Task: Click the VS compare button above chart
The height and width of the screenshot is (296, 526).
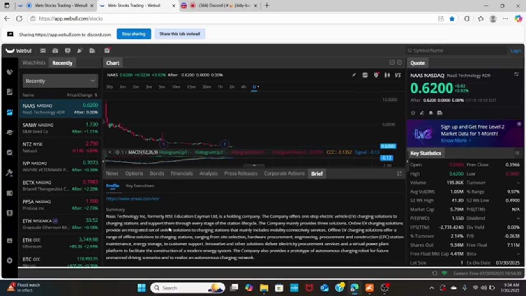Action: [398, 75]
